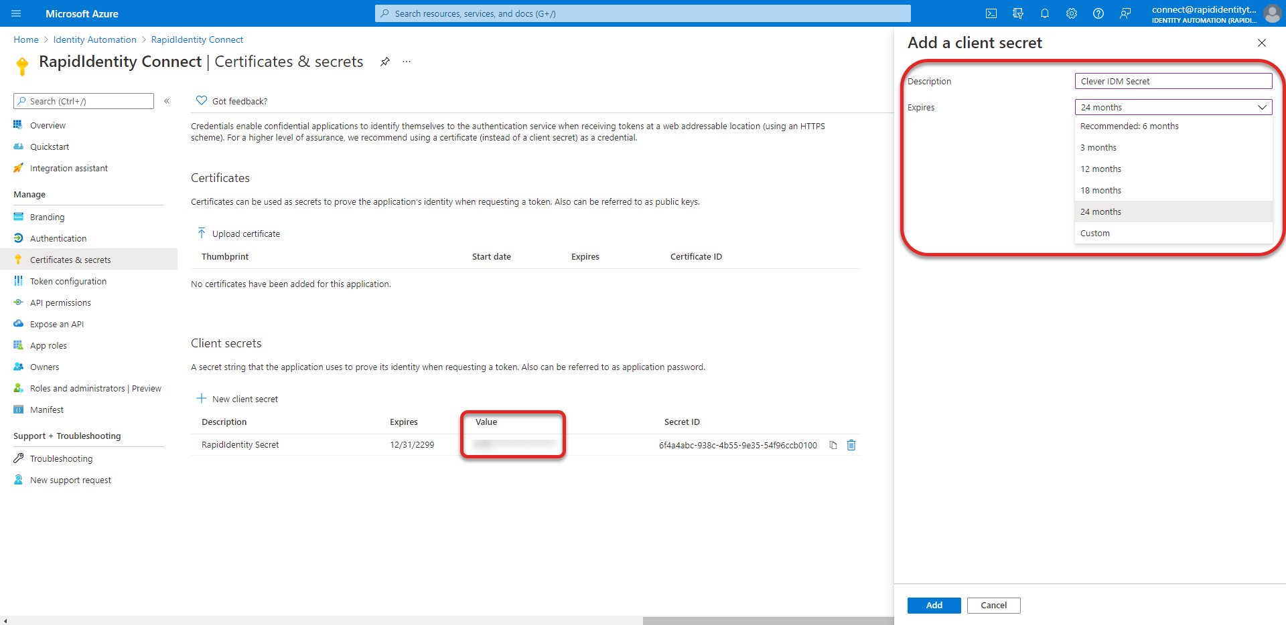Click the 12/31/2299 expiry cell

click(x=412, y=444)
